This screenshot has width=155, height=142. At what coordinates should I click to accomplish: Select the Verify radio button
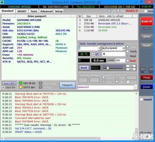point(127,51)
